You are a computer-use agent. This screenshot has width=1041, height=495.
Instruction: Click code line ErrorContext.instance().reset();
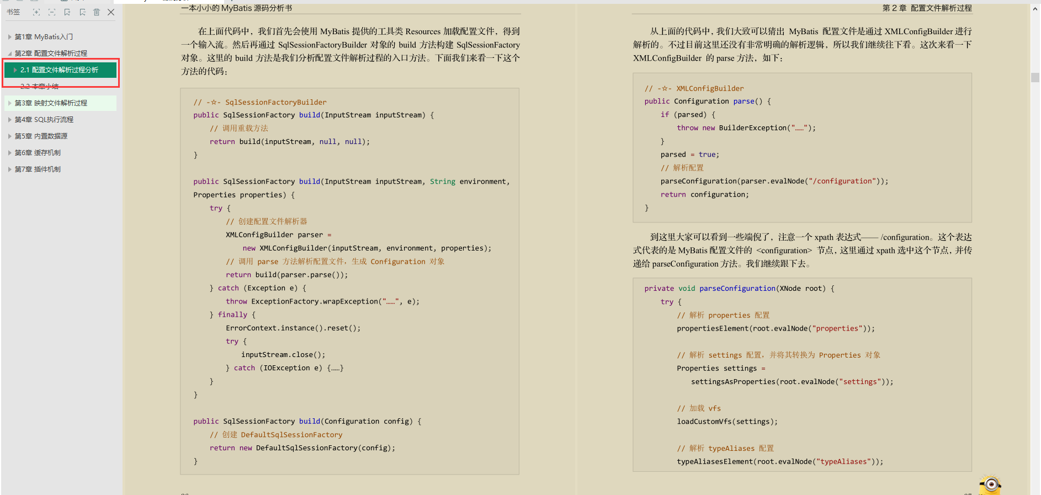[x=293, y=328]
